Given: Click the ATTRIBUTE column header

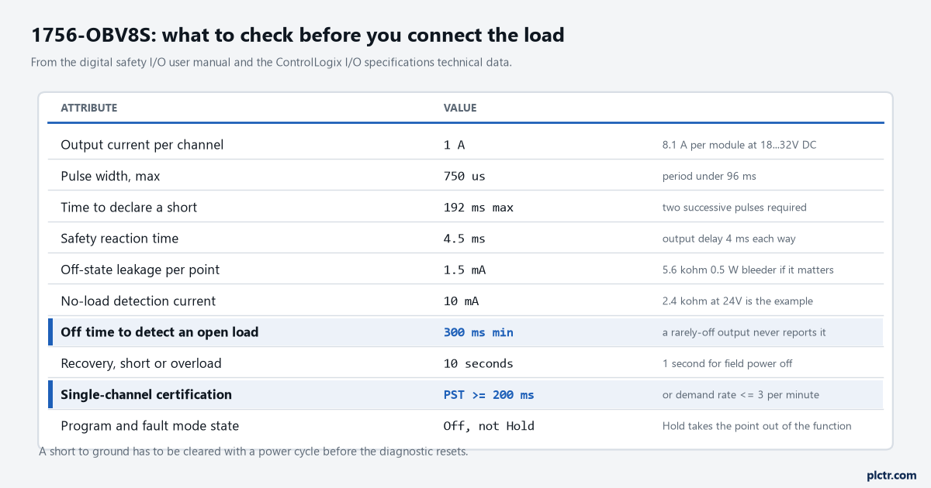Looking at the screenshot, I should pyautogui.click(x=89, y=108).
